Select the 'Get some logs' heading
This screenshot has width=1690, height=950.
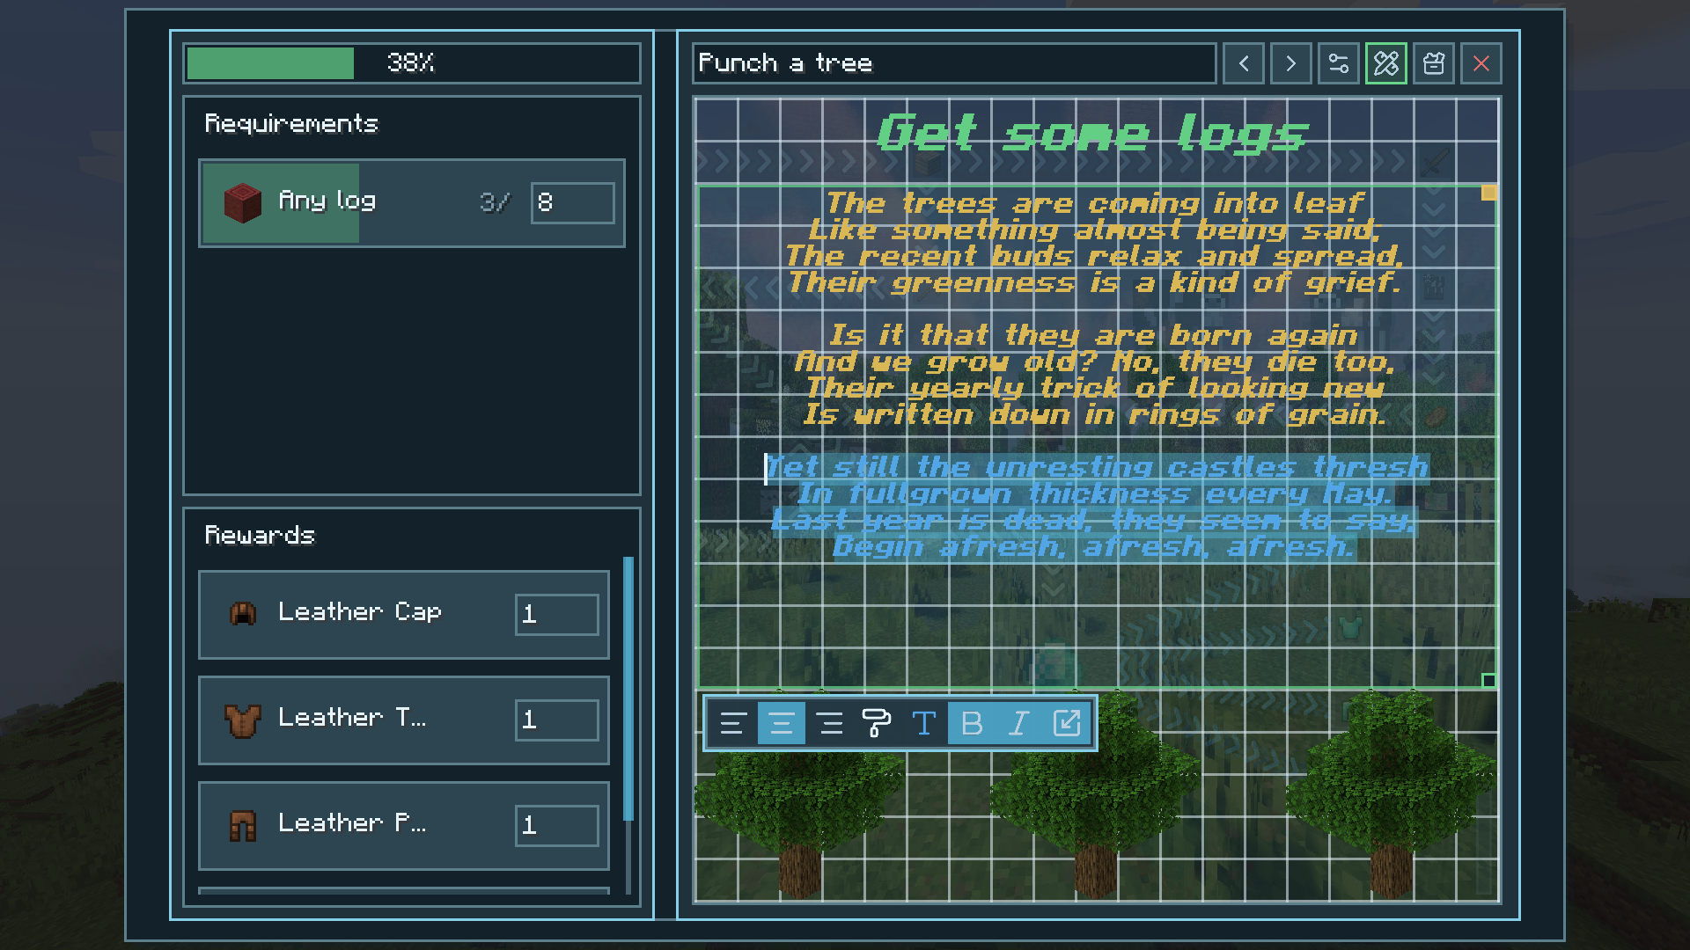coord(1092,134)
